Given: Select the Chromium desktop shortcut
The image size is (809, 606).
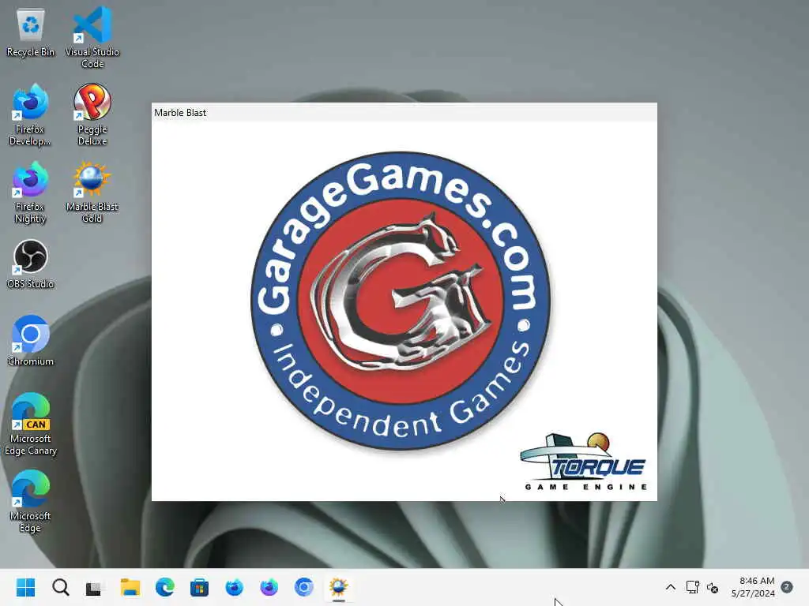Looking at the screenshot, I should [31, 341].
